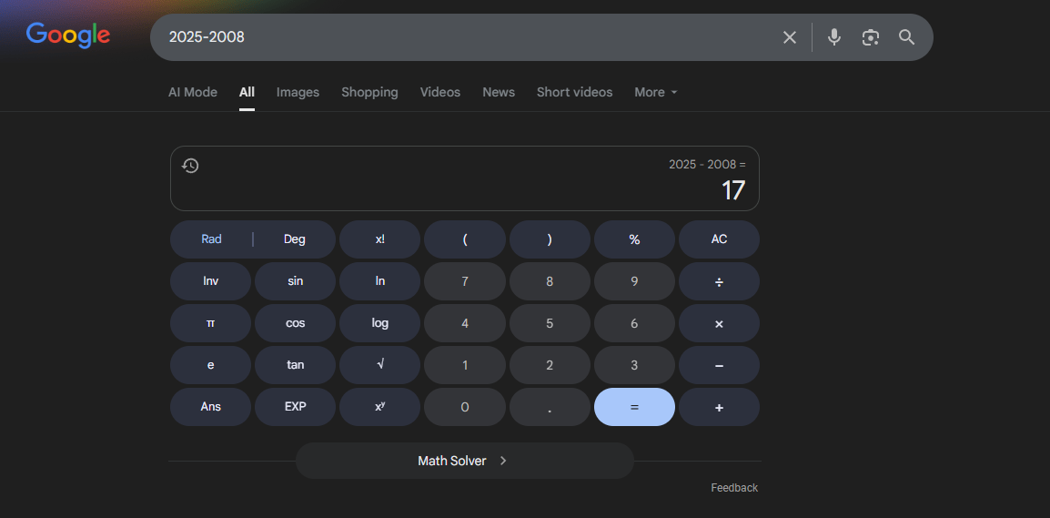
Task: Insert previous answer with Ans
Action: (211, 407)
